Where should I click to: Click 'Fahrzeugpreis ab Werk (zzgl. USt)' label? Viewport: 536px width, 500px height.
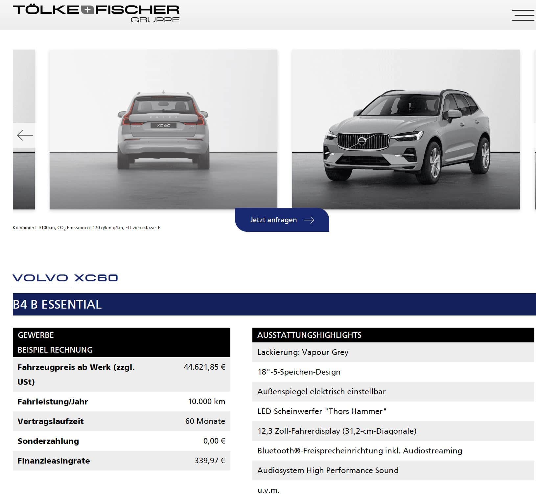point(76,375)
